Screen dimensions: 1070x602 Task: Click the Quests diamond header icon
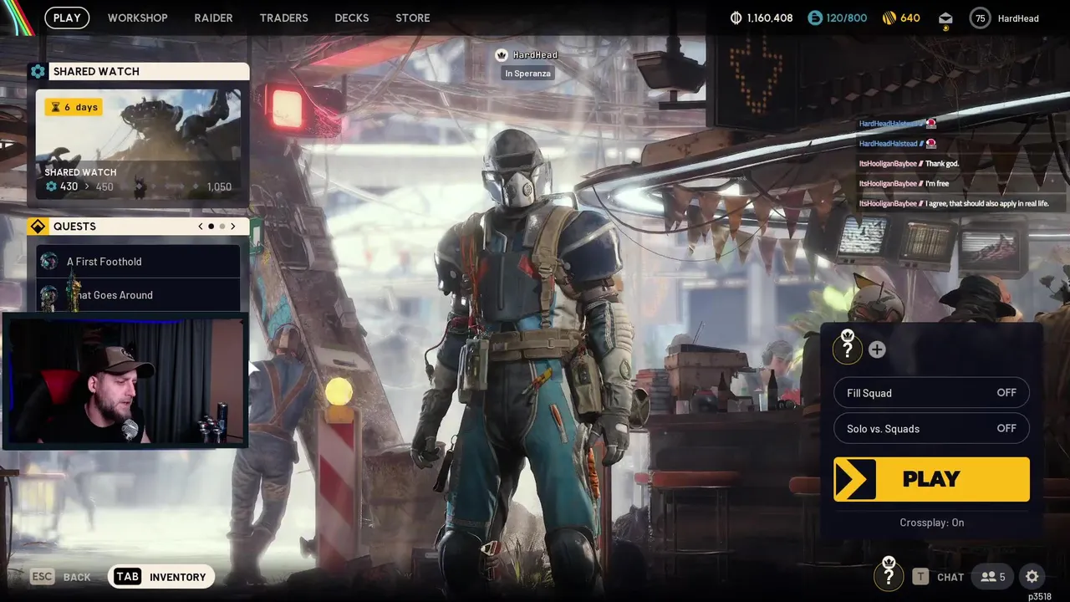(38, 227)
